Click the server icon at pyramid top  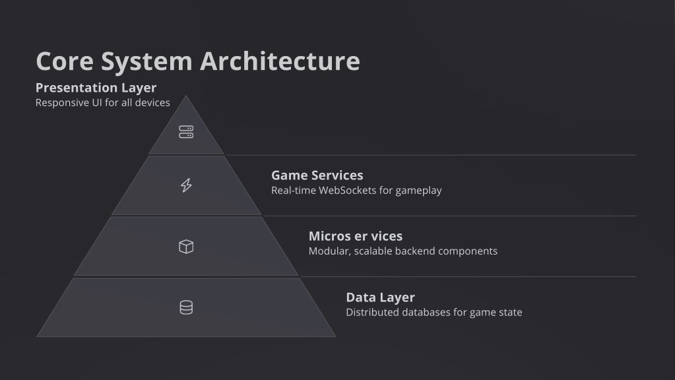pyautogui.click(x=186, y=132)
